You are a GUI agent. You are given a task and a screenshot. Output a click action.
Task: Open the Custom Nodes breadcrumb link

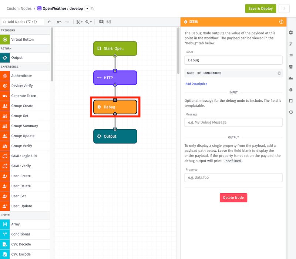tap(19, 8)
